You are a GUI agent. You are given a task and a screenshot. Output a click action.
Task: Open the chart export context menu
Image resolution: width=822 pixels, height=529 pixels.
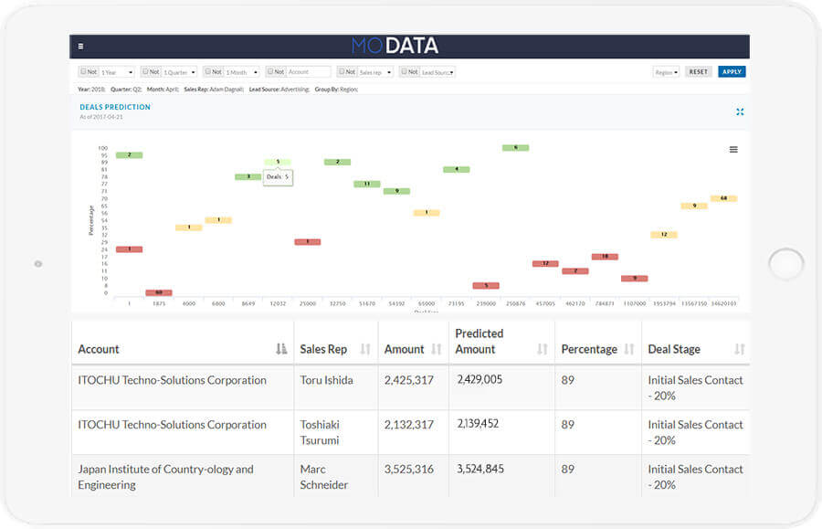pos(733,150)
